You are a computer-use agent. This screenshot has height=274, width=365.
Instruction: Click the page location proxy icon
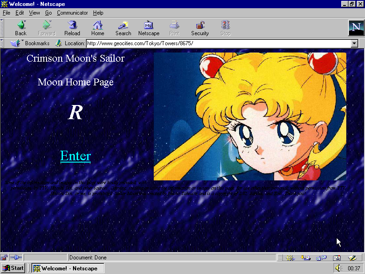pyautogui.click(x=58, y=43)
